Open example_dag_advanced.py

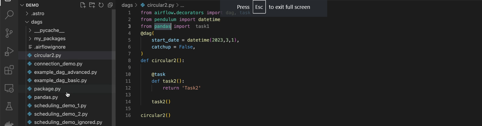point(65,72)
